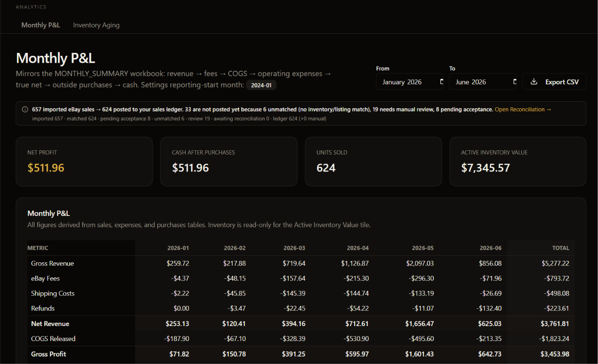Click the info icon in sales banner
This screenshot has height=364, width=598.
coord(25,109)
